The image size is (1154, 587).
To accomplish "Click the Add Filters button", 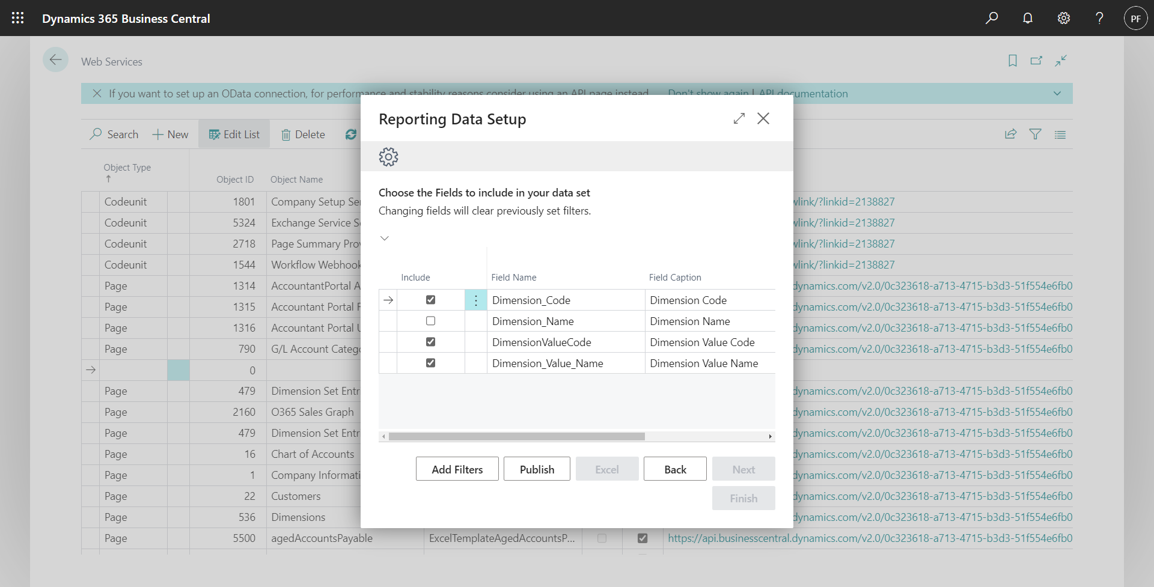I will [x=457, y=469].
